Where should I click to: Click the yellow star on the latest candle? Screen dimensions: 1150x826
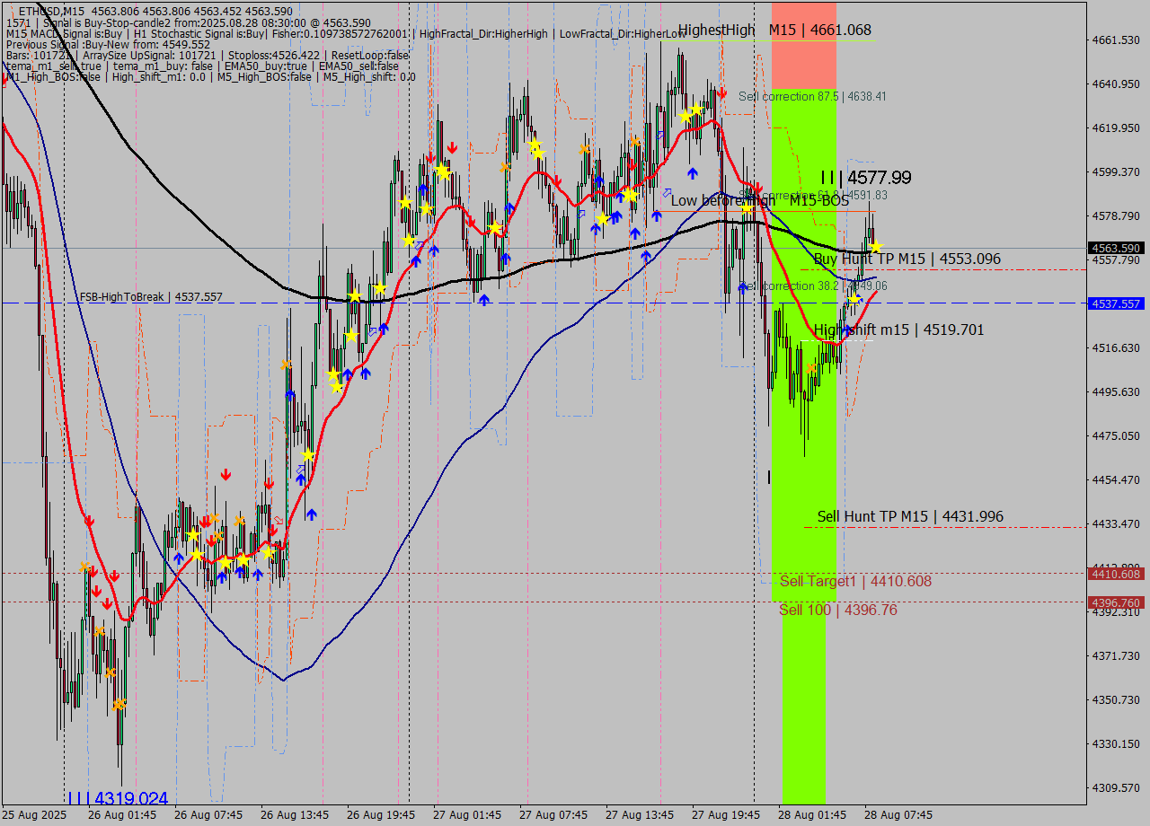pos(875,247)
